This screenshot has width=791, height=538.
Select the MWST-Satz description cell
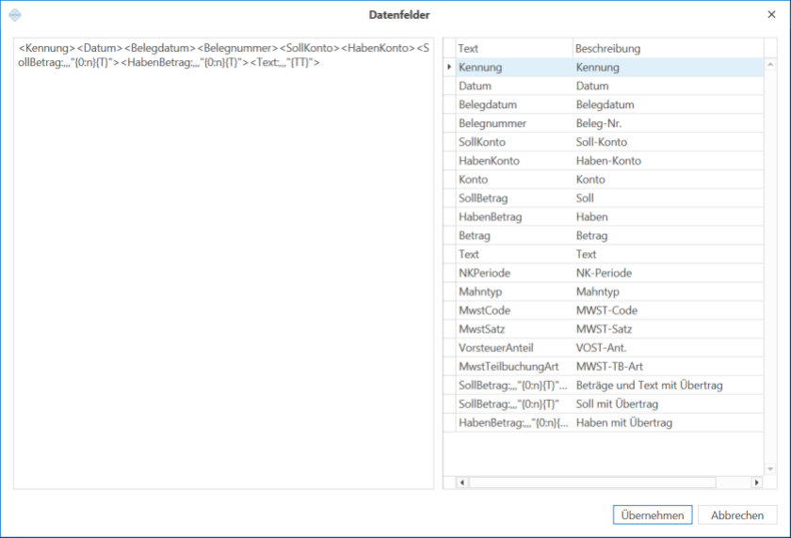(669, 328)
